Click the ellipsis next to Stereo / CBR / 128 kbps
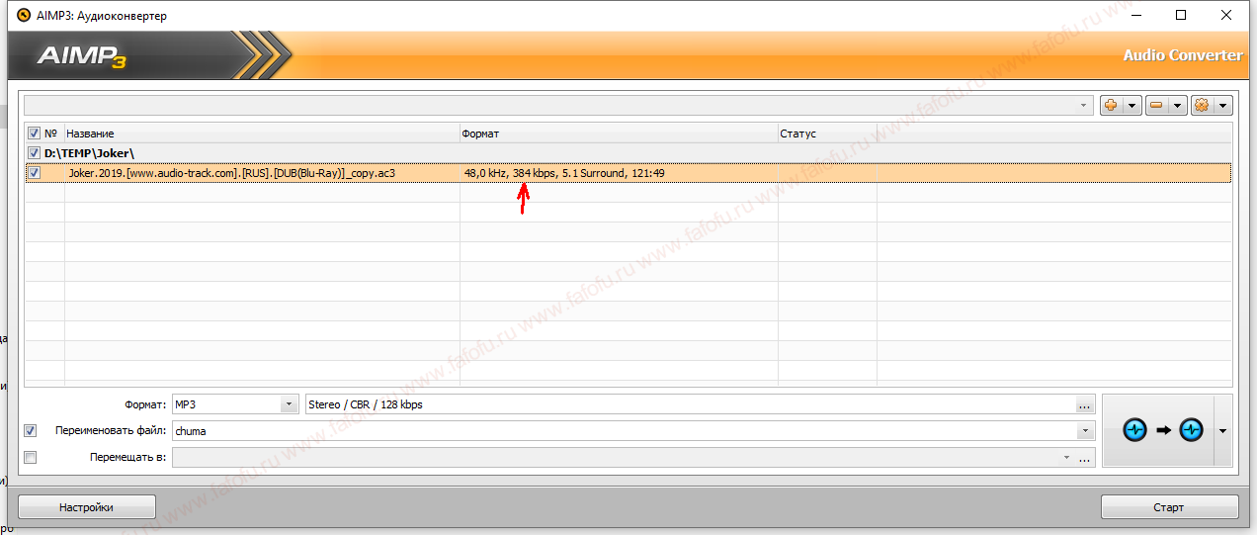Screen dimensions: 1257x535 (1085, 404)
